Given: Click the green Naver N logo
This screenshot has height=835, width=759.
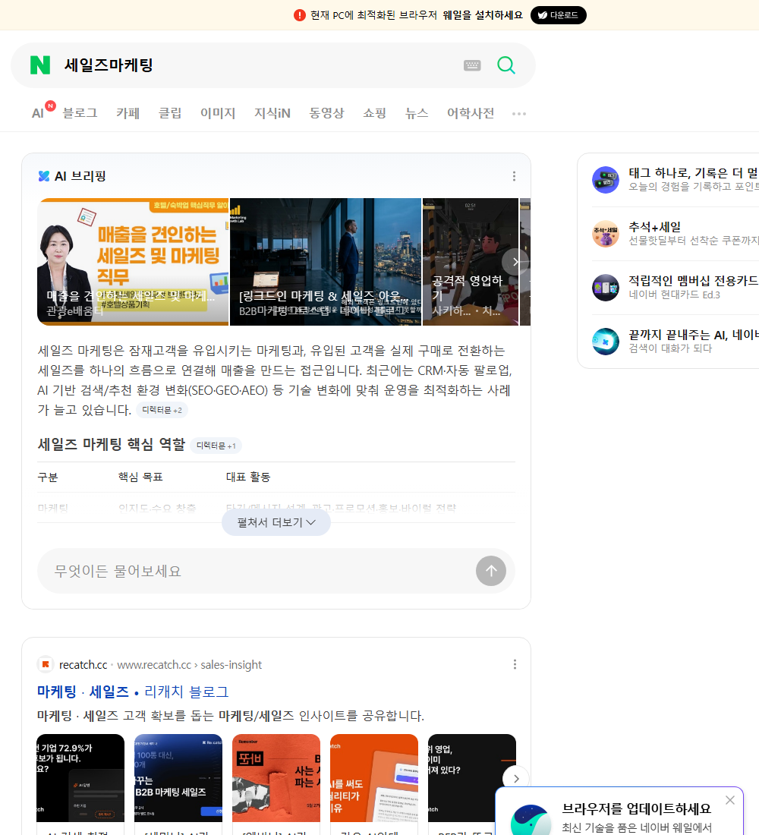Looking at the screenshot, I should pyautogui.click(x=40, y=65).
